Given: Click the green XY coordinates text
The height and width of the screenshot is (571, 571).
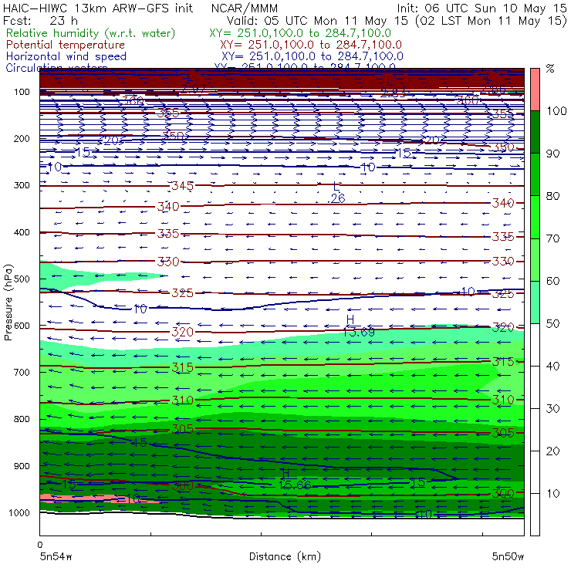Looking at the screenshot, I should click(300, 33).
